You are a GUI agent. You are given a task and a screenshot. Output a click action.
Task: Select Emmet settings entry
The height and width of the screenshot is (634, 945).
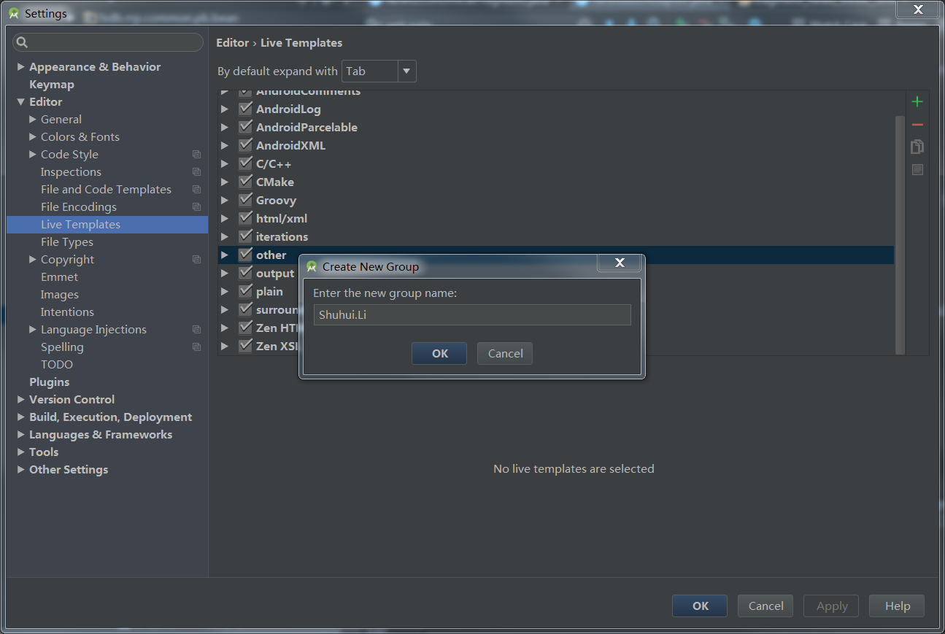tap(60, 277)
